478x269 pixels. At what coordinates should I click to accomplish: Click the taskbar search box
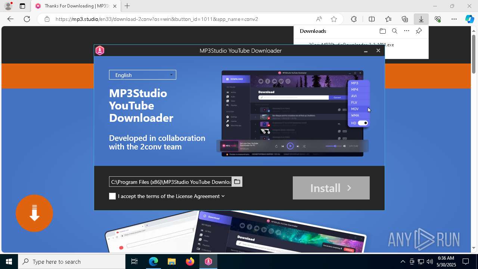point(72,262)
